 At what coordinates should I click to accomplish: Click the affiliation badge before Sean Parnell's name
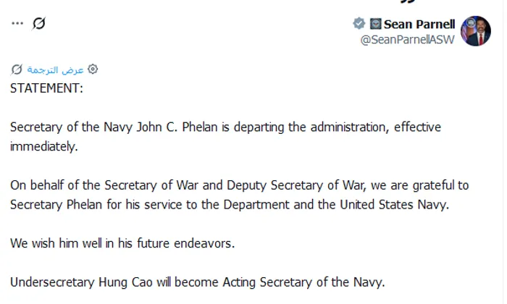374,24
